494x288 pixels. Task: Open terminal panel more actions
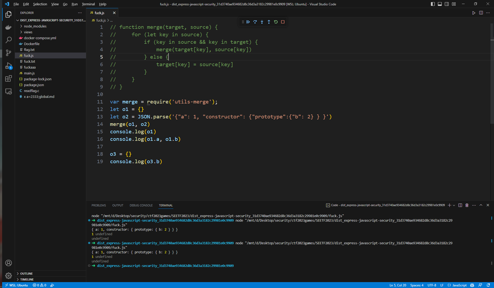pos(474,205)
